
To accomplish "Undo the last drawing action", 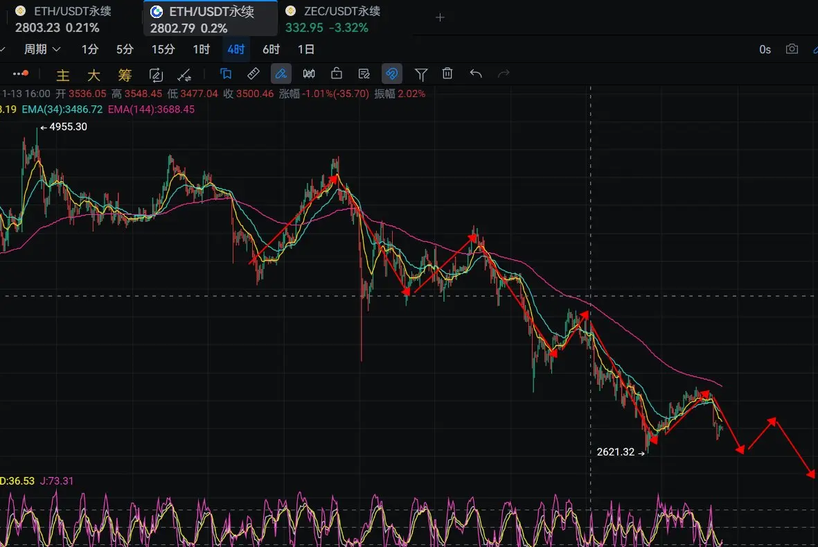I will pos(476,73).
